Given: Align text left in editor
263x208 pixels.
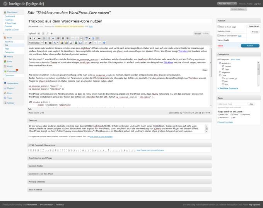Looking at the screenshot, I should pos(58,38).
